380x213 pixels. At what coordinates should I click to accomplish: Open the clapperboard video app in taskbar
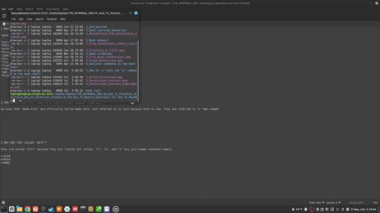pyautogui.click(x=83, y=209)
